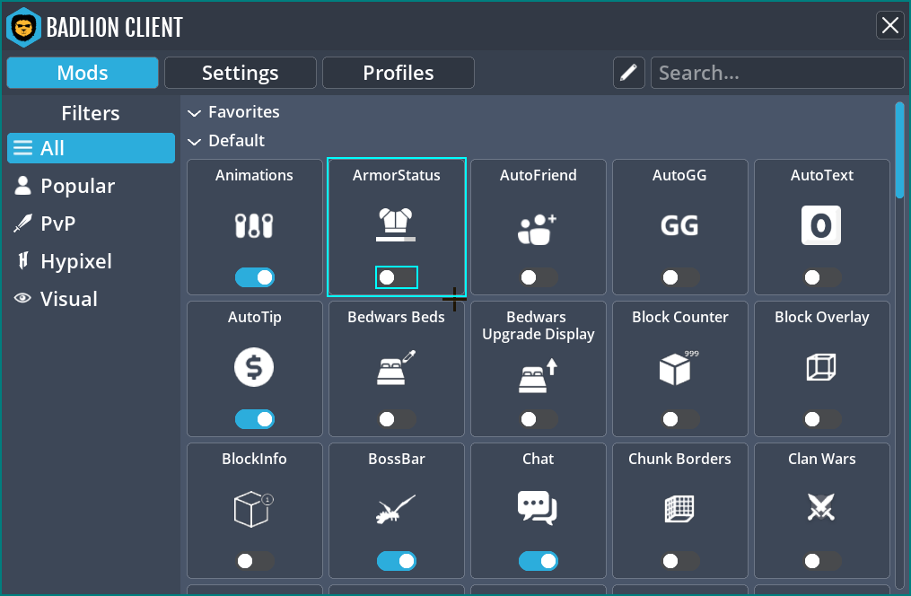Click the Search input field
The height and width of the screenshot is (596, 911).
tap(777, 73)
